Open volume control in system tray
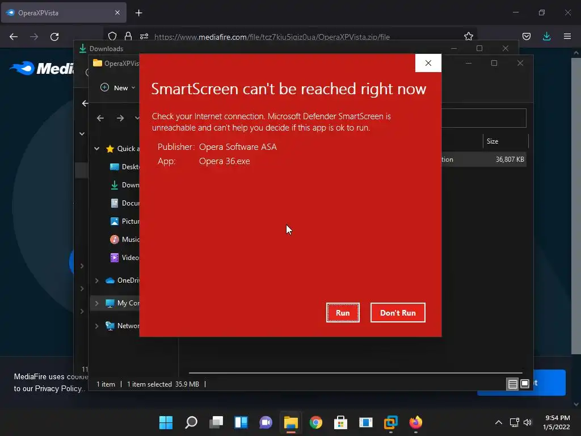Viewport: 581px width, 436px height. pos(528,422)
